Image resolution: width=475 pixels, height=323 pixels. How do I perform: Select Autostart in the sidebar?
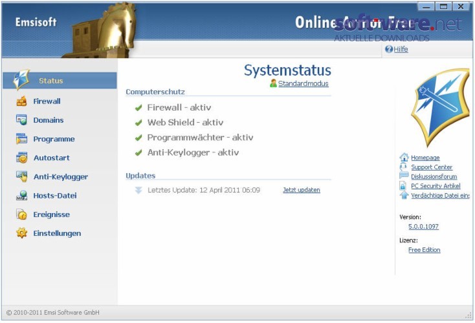pos(52,158)
